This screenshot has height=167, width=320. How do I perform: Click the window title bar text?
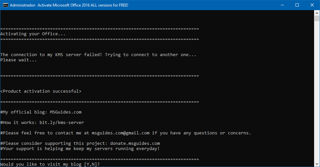pos(69,5)
